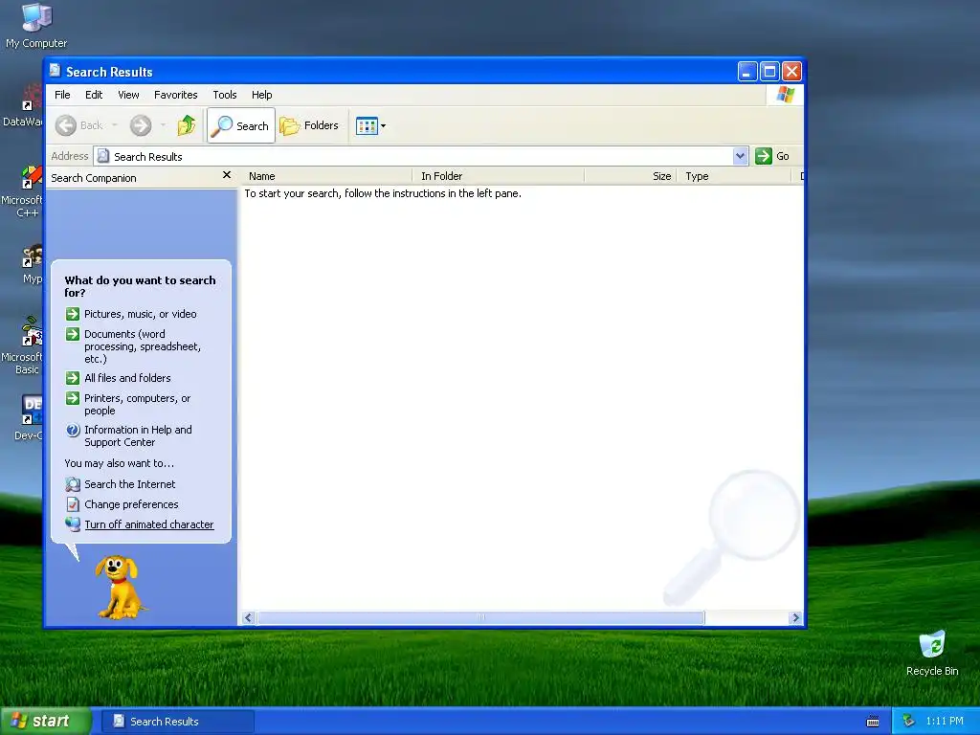Select the Microsoft Basic desktop shortcut
Viewport: 980px width, 735px height.
pos(23,345)
